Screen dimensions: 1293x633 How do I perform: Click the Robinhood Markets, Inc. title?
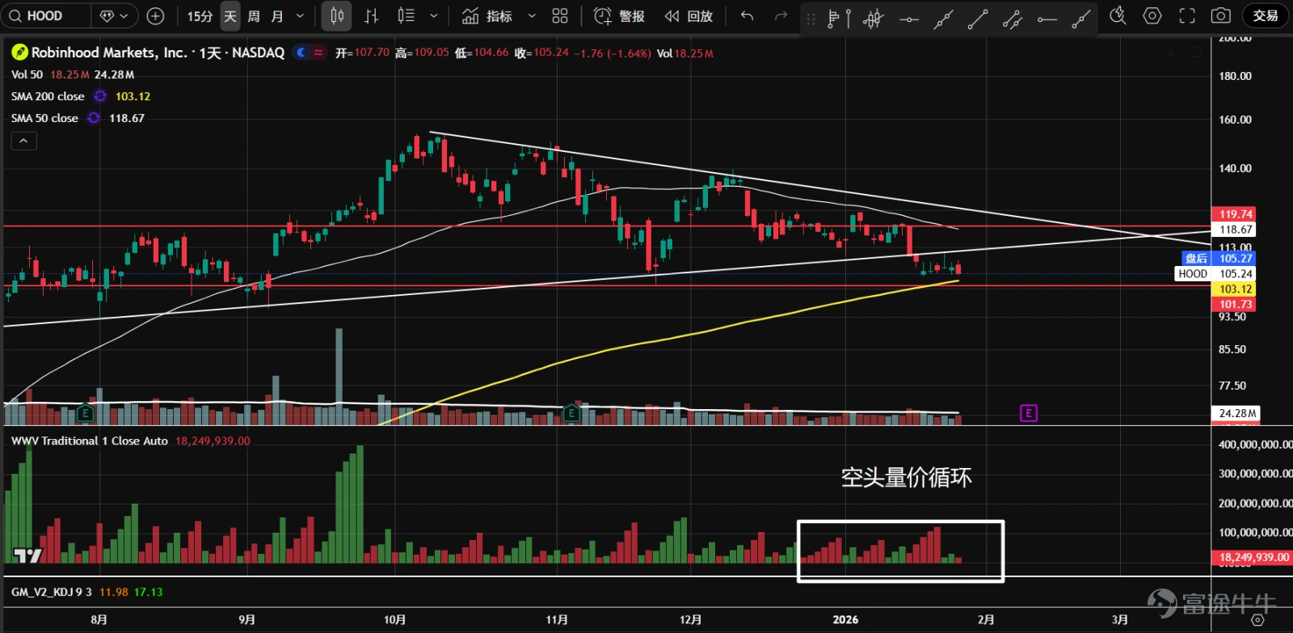point(109,53)
